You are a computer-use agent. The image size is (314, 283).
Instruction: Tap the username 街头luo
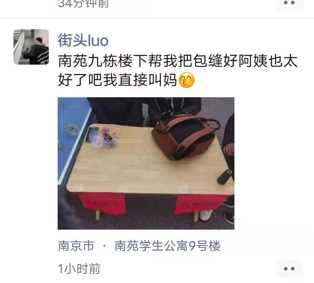pyautogui.click(x=83, y=41)
